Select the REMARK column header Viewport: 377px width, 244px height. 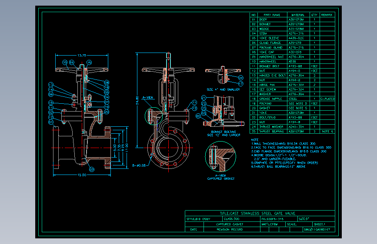point(327,15)
